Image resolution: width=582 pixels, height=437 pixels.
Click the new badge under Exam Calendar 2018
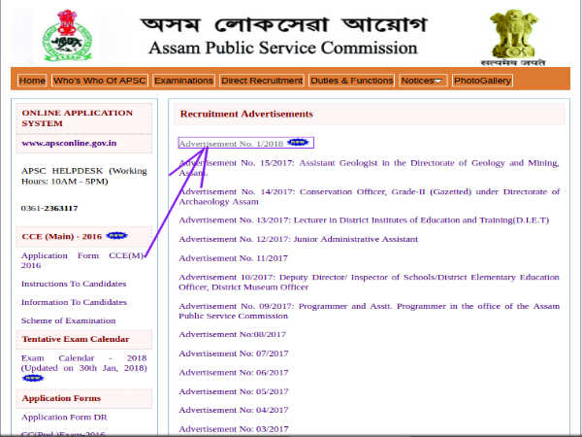33,378
